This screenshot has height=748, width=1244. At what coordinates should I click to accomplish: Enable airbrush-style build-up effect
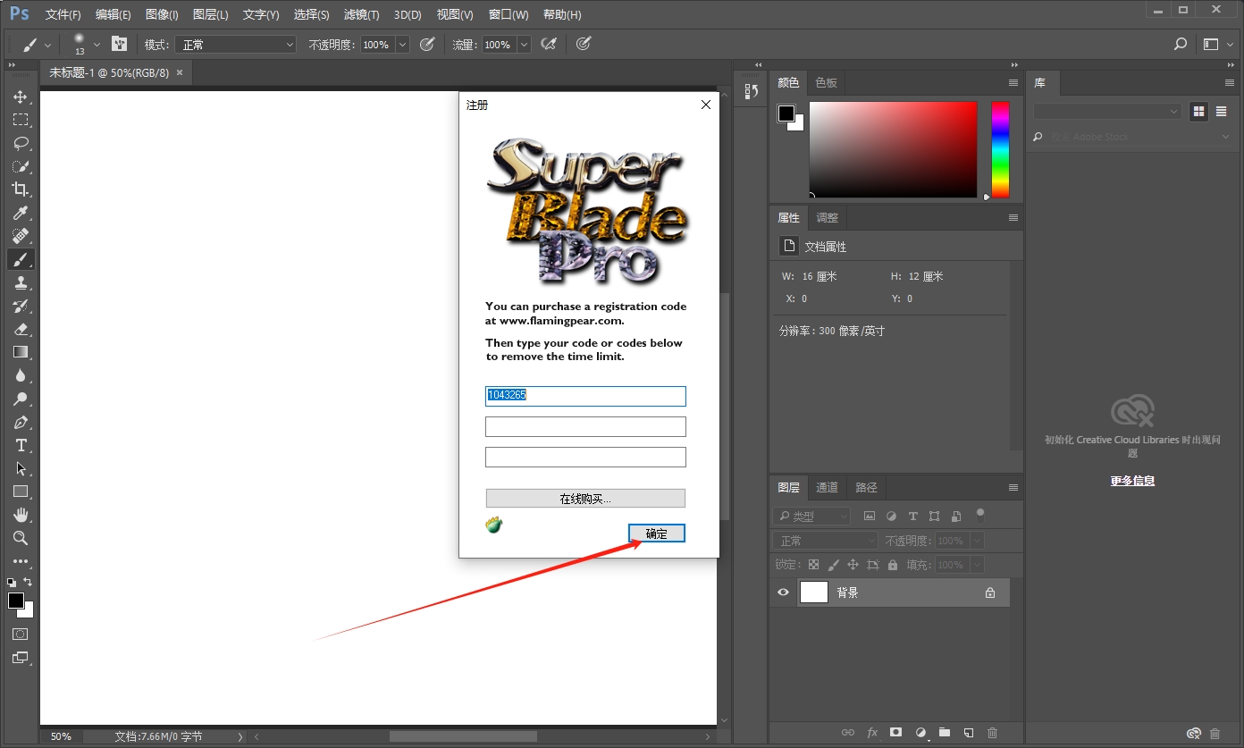pyautogui.click(x=550, y=44)
